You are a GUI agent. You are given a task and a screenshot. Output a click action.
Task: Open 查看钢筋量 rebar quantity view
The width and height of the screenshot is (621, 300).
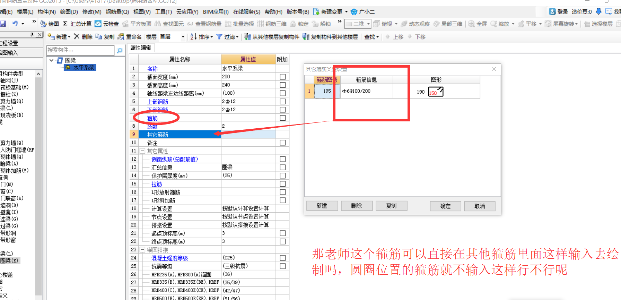click(x=204, y=24)
